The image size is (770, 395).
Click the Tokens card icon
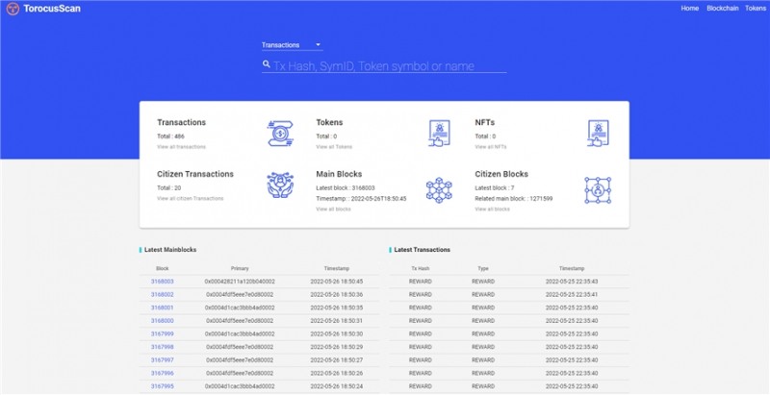coord(439,132)
